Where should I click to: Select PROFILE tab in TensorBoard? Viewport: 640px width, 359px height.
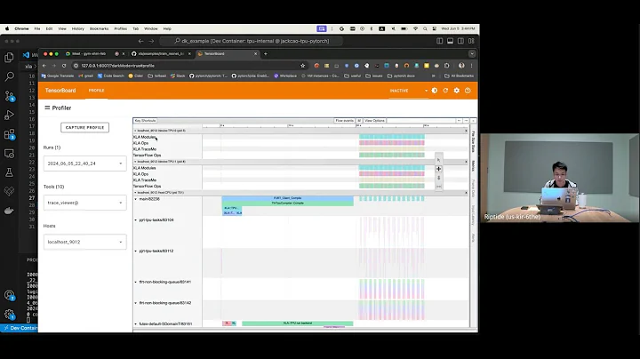[x=97, y=91]
